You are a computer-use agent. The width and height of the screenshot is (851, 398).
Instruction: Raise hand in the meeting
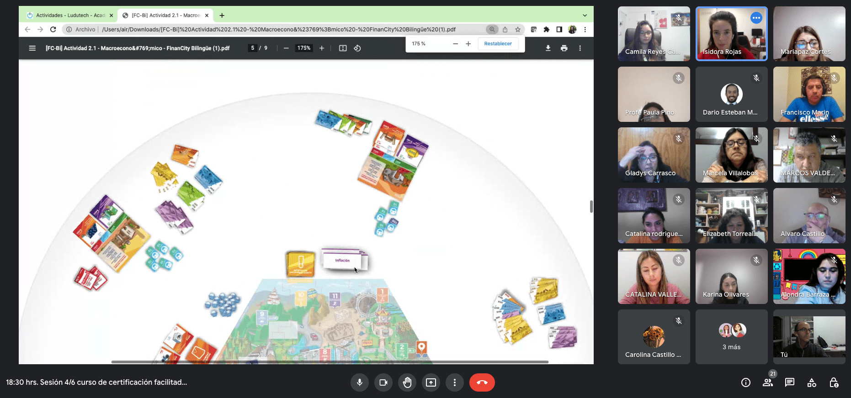(x=407, y=382)
